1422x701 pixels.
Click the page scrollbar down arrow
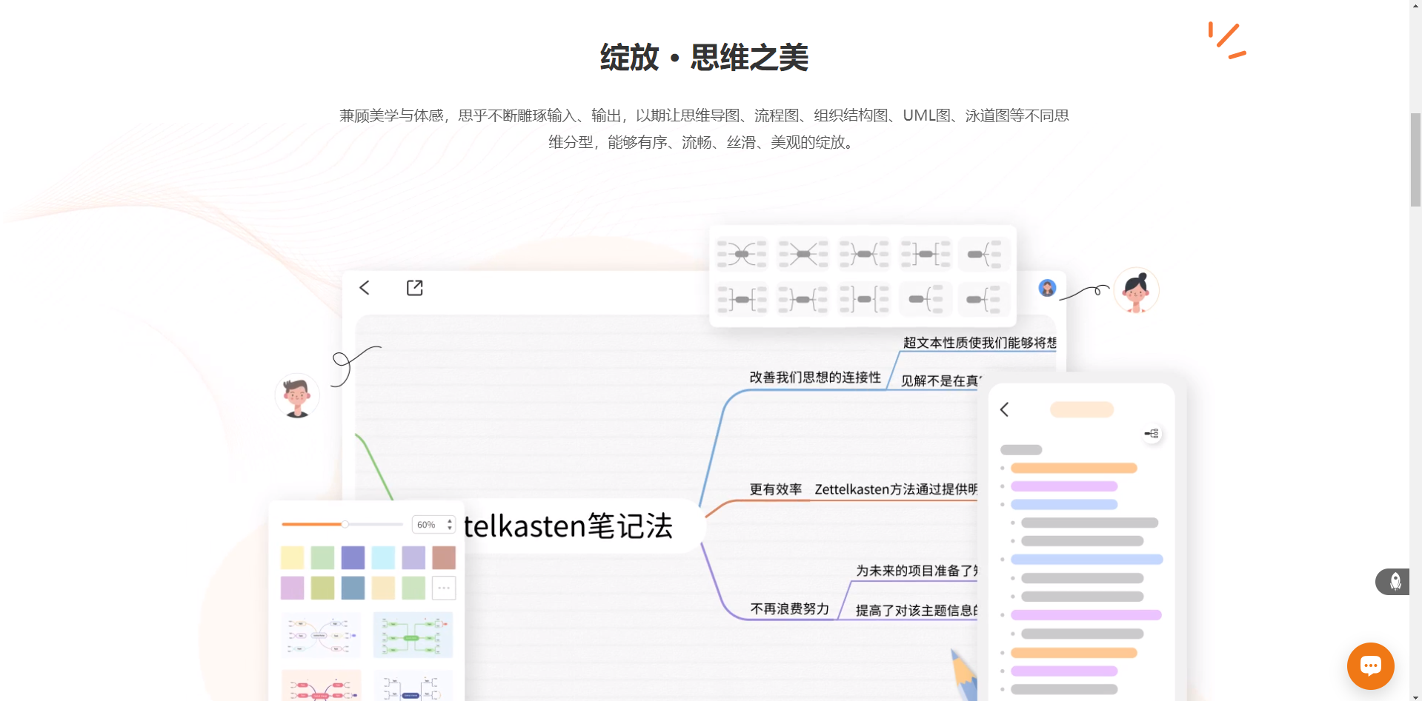1415,696
